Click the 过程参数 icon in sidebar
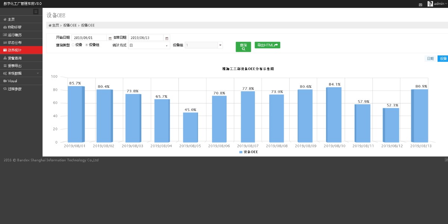The width and height of the screenshot is (448, 224). [x=5, y=89]
